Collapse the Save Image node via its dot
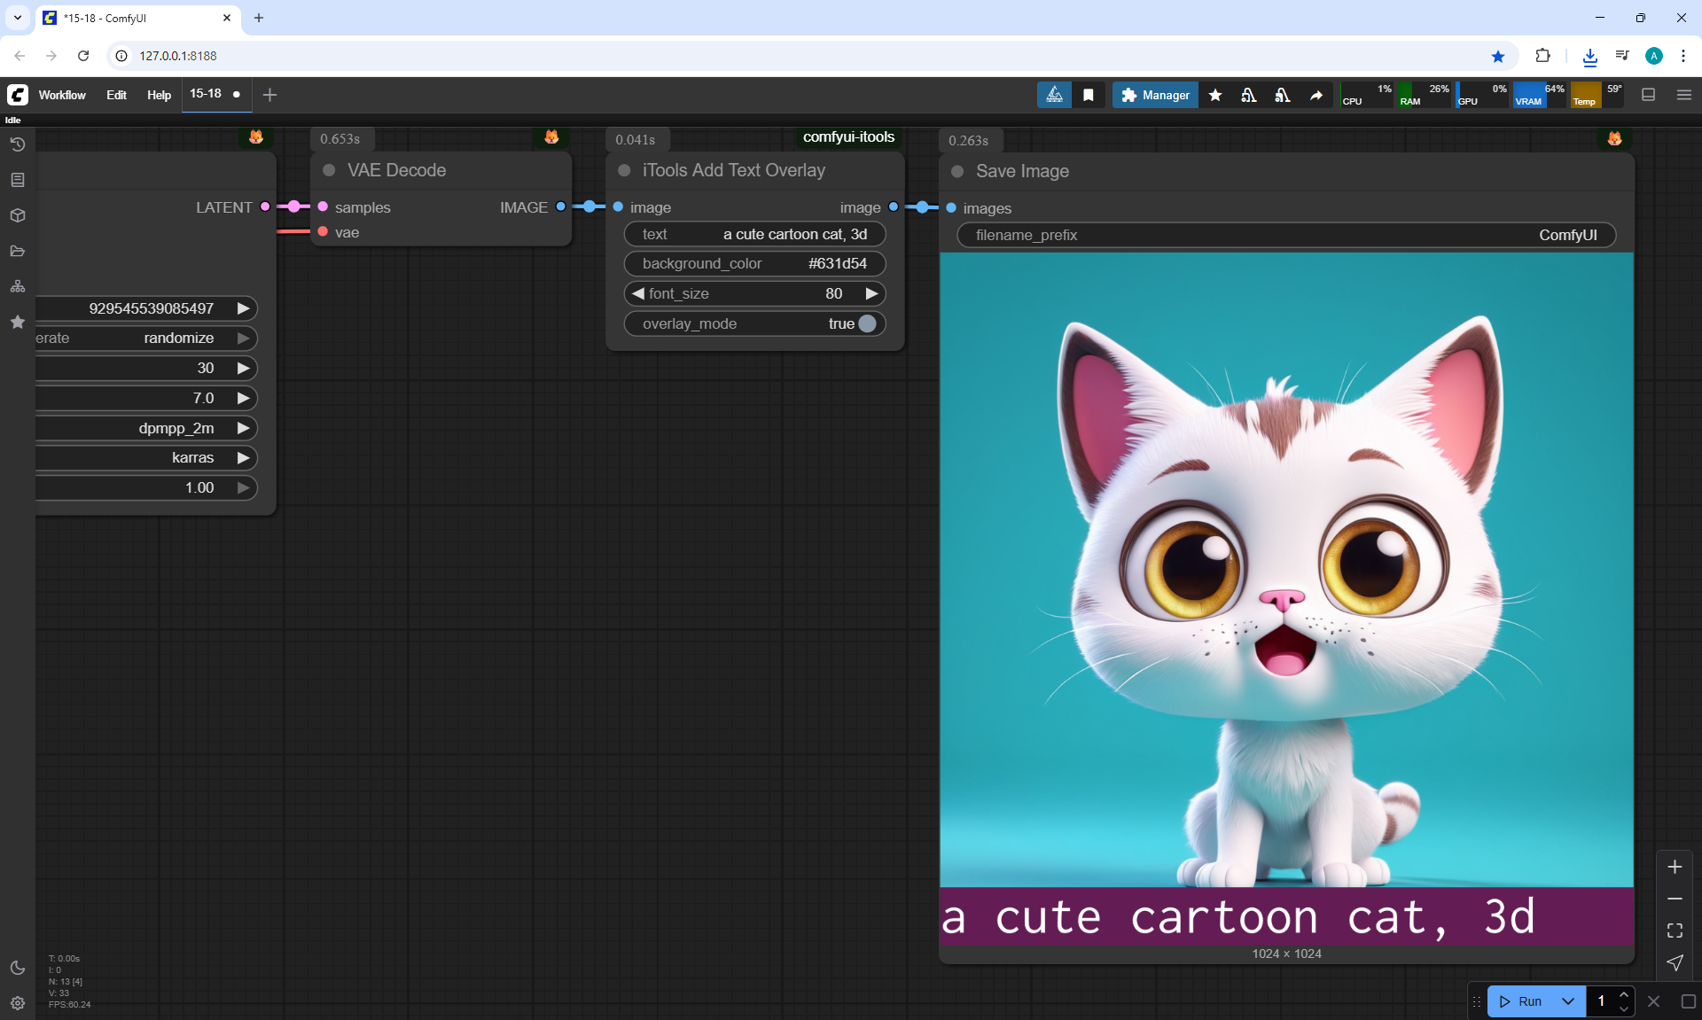Image resolution: width=1702 pixels, height=1020 pixels. (957, 171)
